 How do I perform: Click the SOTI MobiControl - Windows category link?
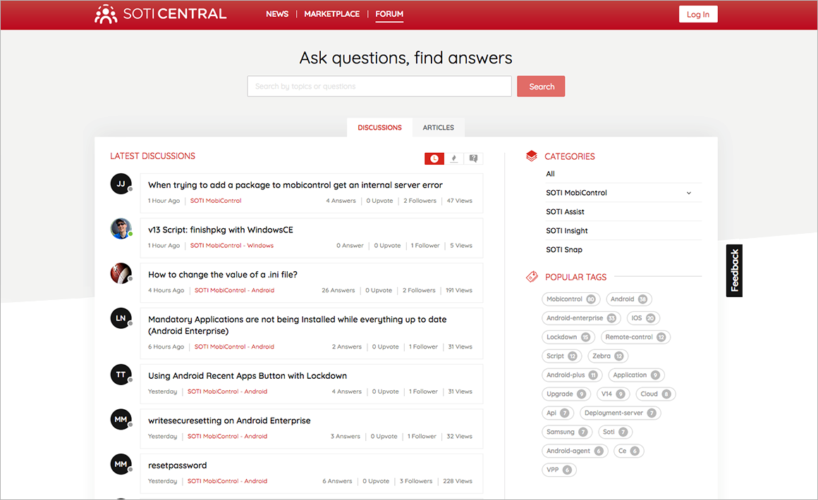pos(231,245)
